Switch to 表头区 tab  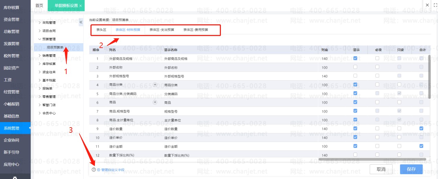tap(101, 30)
